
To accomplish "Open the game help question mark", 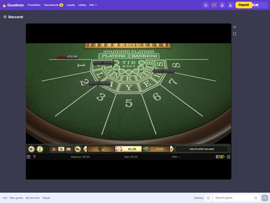I will click(34, 157).
